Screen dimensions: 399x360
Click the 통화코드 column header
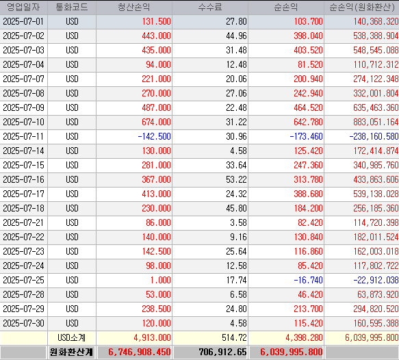72,8
